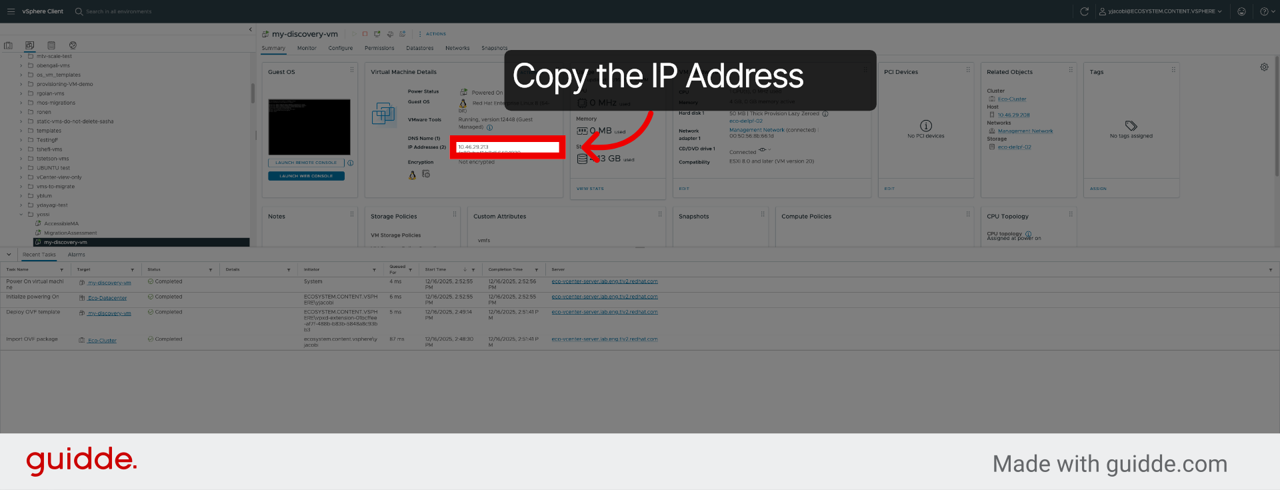Click the Take Snapshot toolbar icon
1280x490 pixels.
click(x=402, y=34)
